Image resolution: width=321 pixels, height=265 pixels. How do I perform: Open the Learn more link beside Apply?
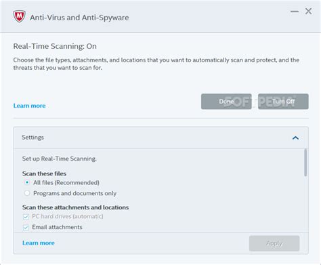pos(39,243)
